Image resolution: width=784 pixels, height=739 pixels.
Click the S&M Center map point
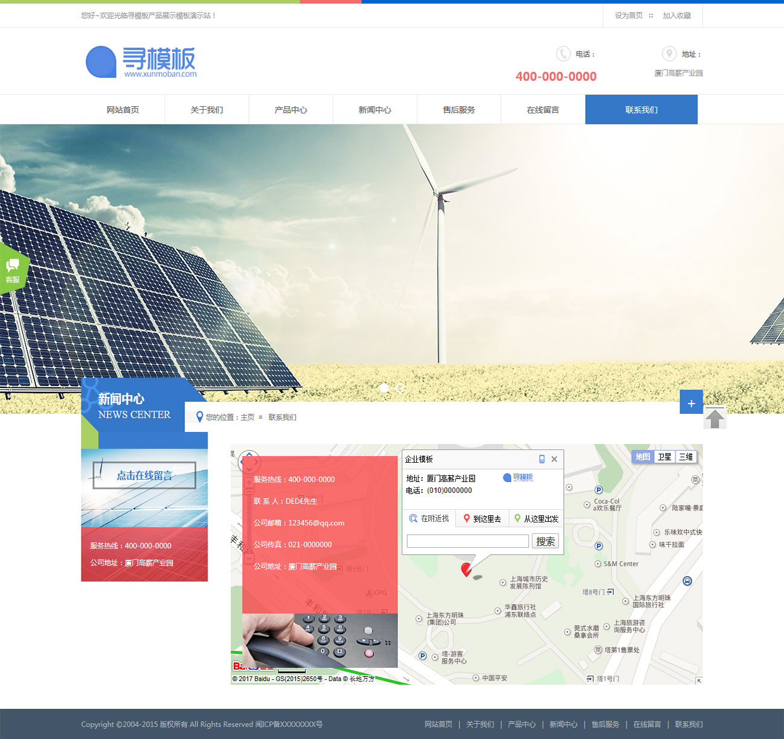598,564
